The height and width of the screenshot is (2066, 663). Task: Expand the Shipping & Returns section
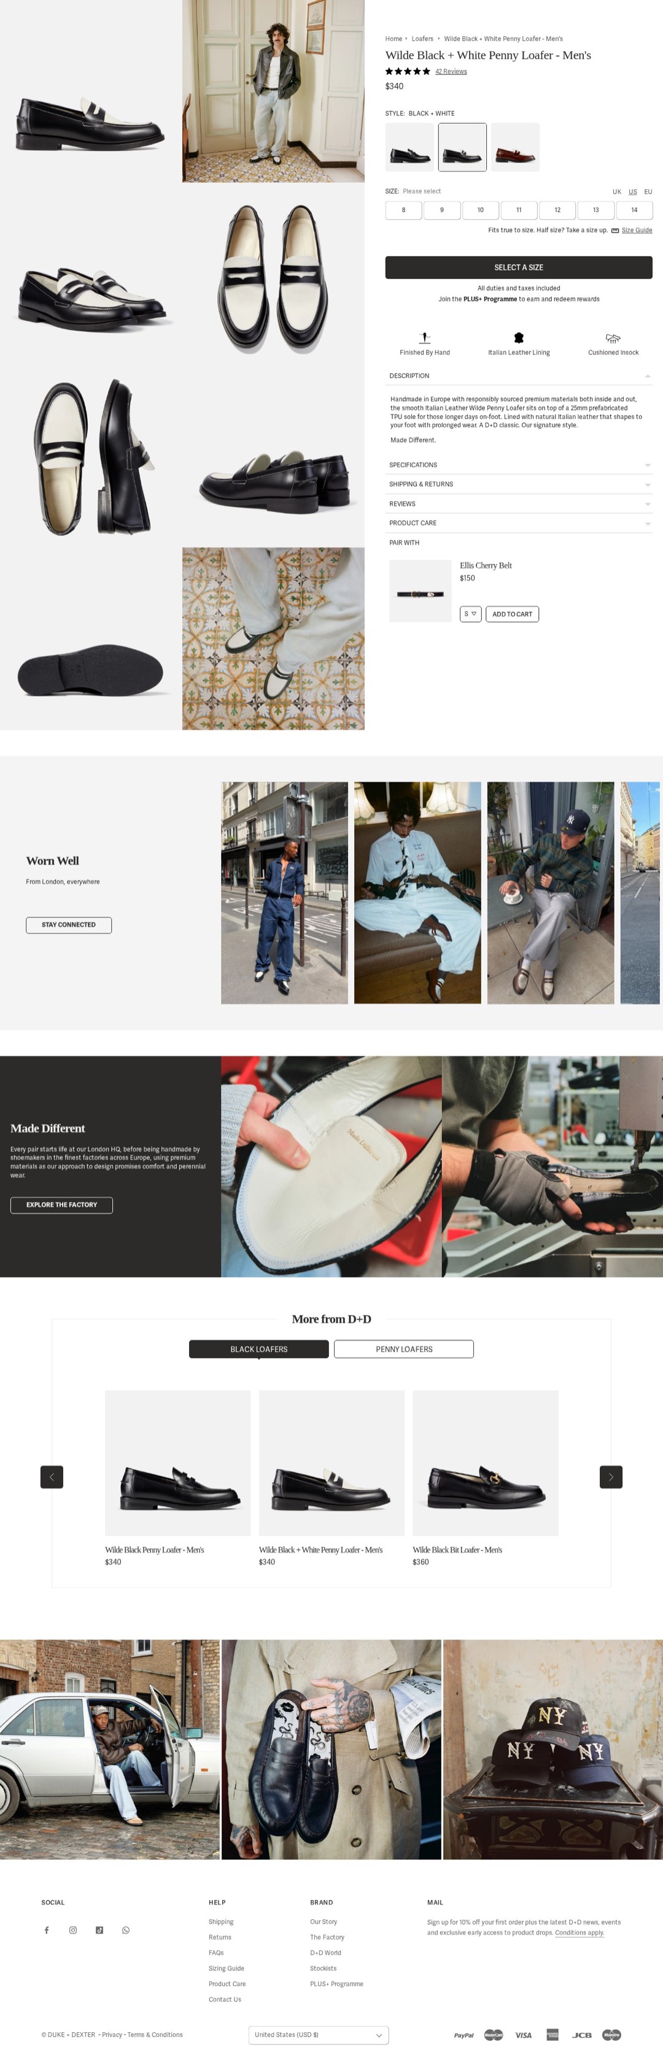click(519, 484)
